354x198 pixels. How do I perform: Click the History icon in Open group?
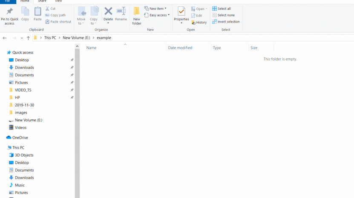pos(199,22)
